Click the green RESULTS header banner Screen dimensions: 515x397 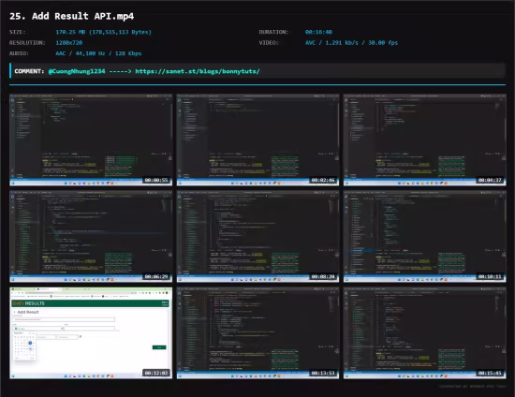[x=90, y=303]
